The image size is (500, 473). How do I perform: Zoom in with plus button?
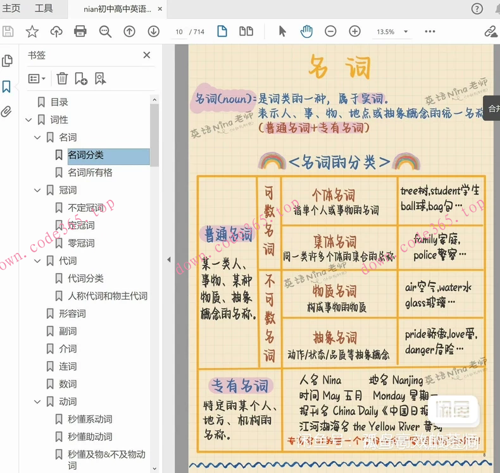354,31
